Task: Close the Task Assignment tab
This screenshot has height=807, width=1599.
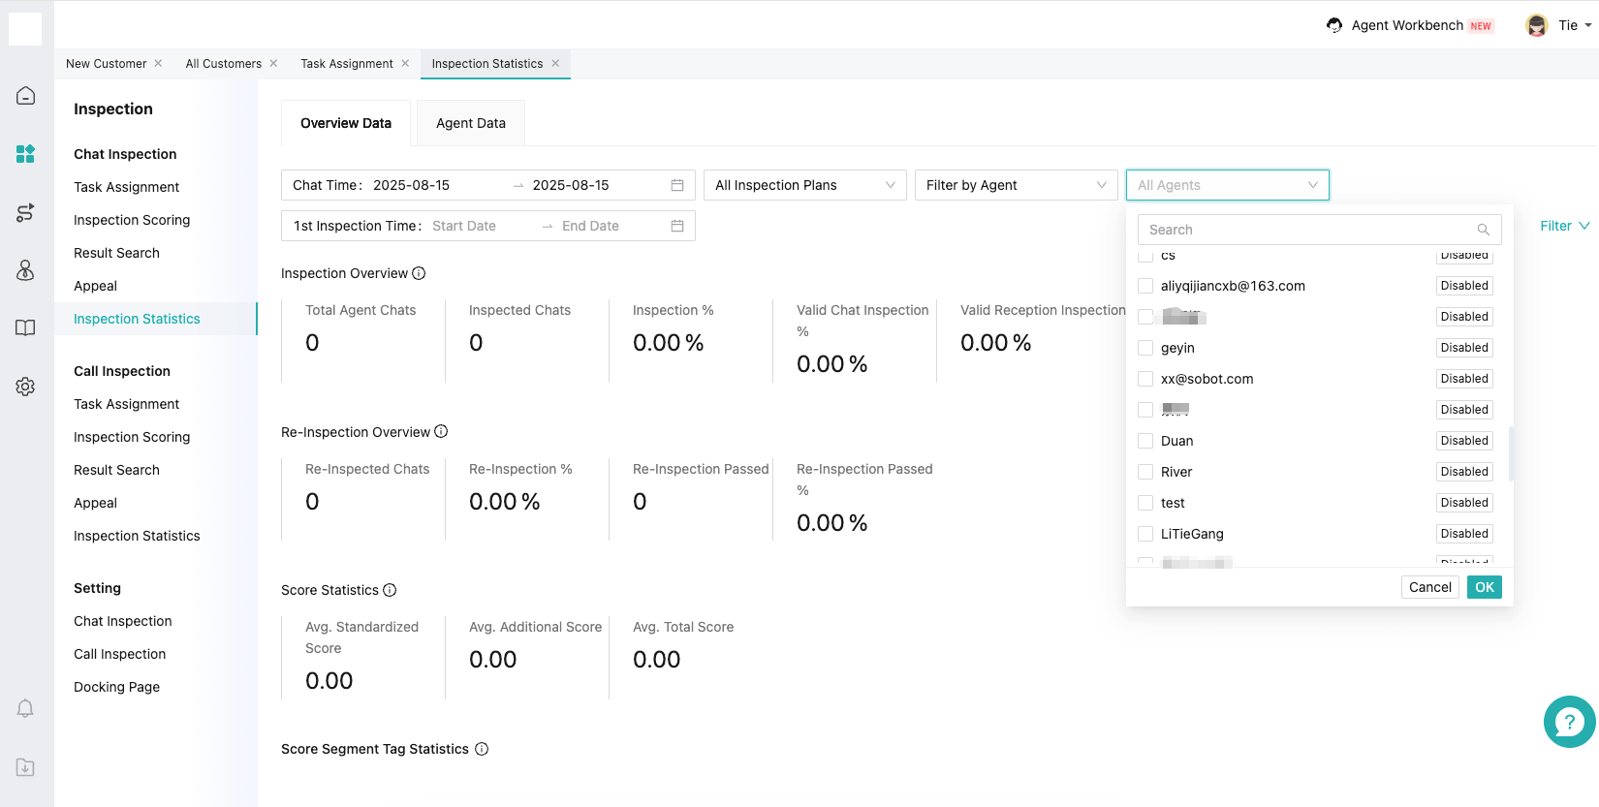Action: point(405,63)
